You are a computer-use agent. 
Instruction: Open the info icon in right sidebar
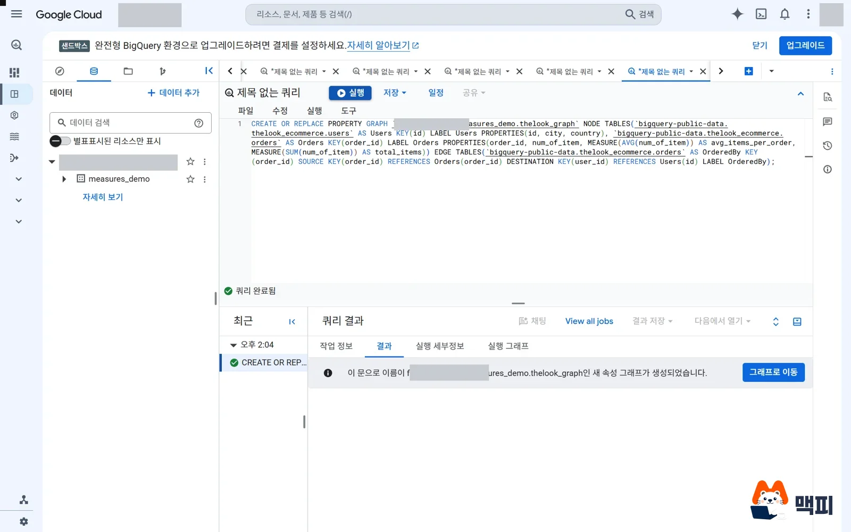point(828,169)
